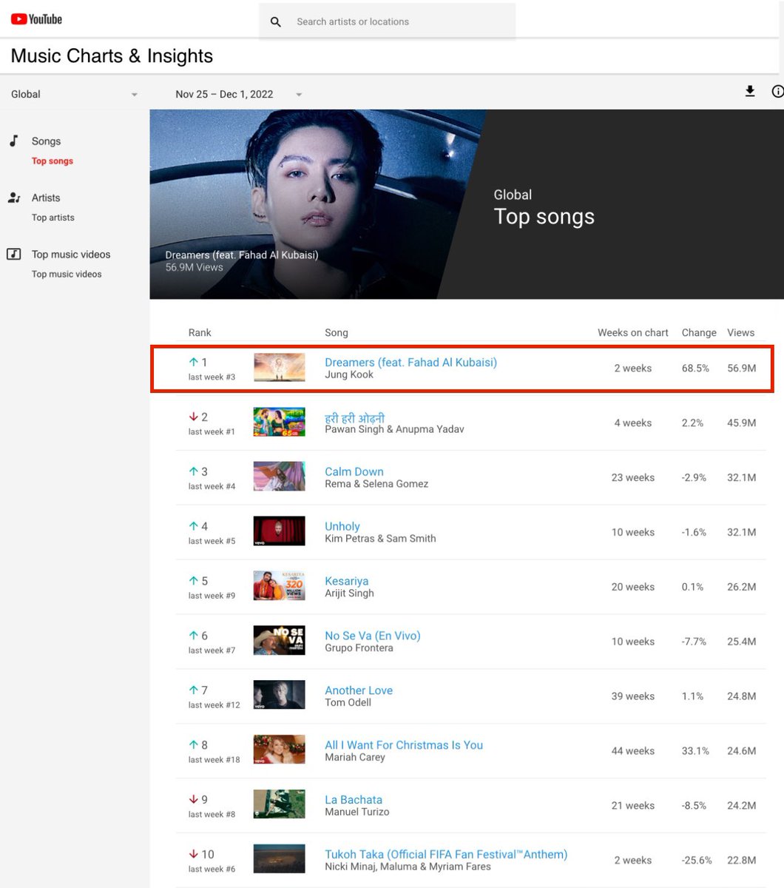
Task: Click the Grupo Frontera artist text
Action: click(359, 648)
